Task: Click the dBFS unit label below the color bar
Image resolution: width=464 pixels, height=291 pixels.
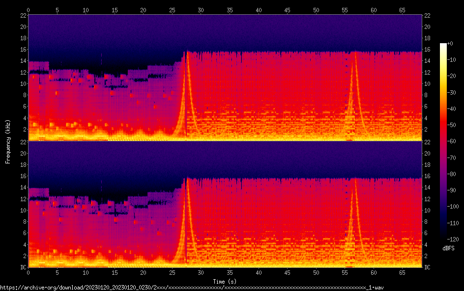Action: 448,249
